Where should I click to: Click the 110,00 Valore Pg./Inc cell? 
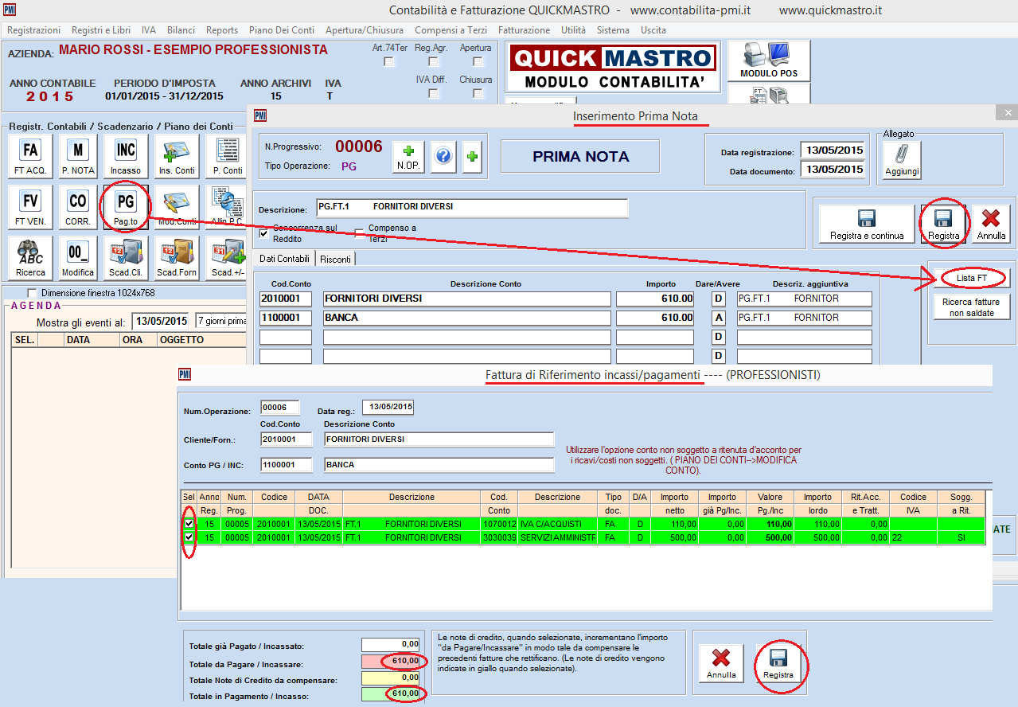tap(770, 524)
